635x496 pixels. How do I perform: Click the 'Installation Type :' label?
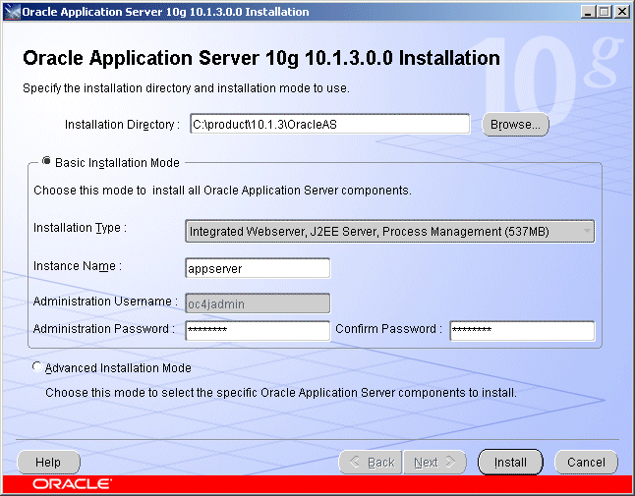click(x=80, y=228)
